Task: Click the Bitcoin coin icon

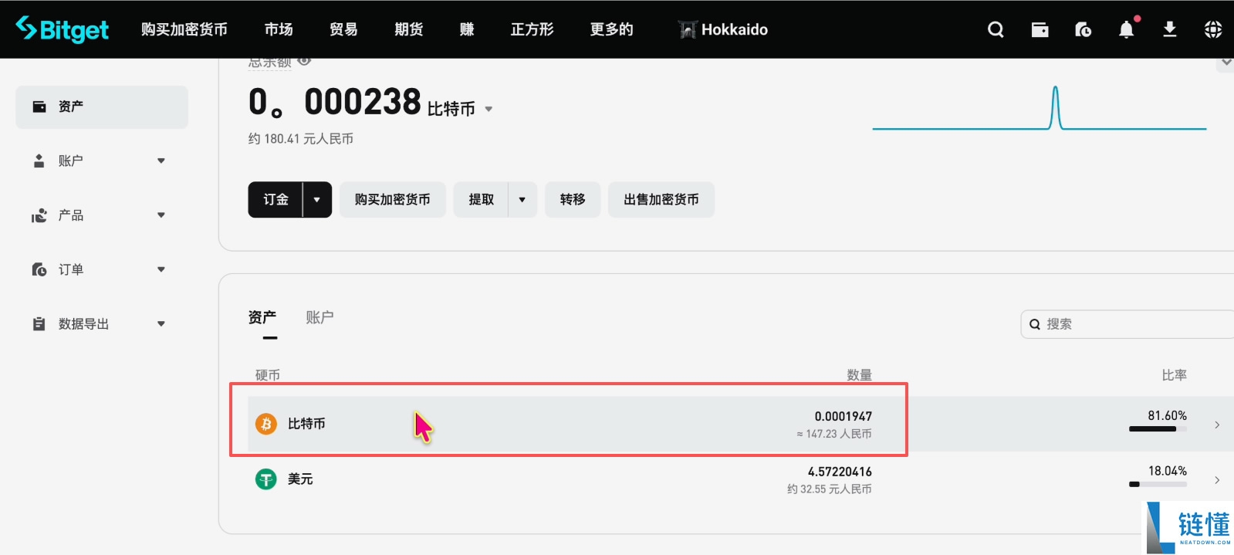Action: (266, 424)
